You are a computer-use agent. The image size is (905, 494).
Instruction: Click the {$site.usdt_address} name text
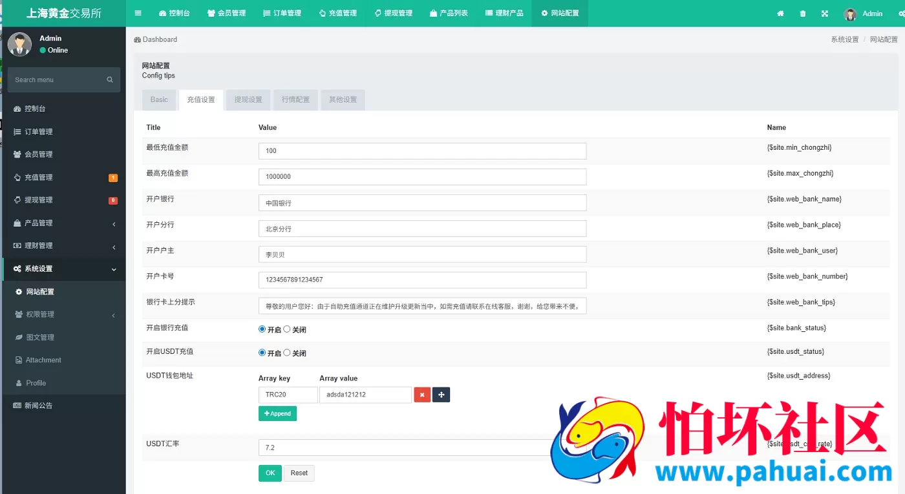798,376
